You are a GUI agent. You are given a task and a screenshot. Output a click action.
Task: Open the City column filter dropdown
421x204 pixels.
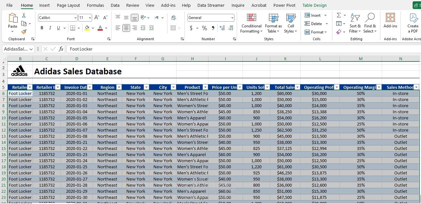(173, 87)
